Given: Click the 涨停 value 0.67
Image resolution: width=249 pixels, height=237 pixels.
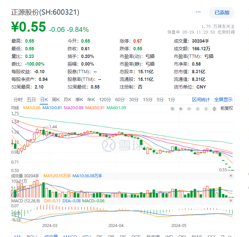Looking at the screenshot, I should click(137, 41).
